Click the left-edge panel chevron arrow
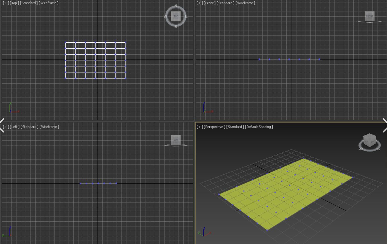 [2, 125]
